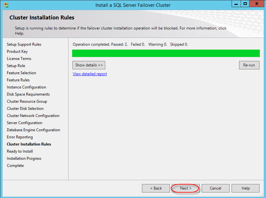This screenshot has width=266, height=198.
Task: Select License Terms step
Action: click(19, 59)
